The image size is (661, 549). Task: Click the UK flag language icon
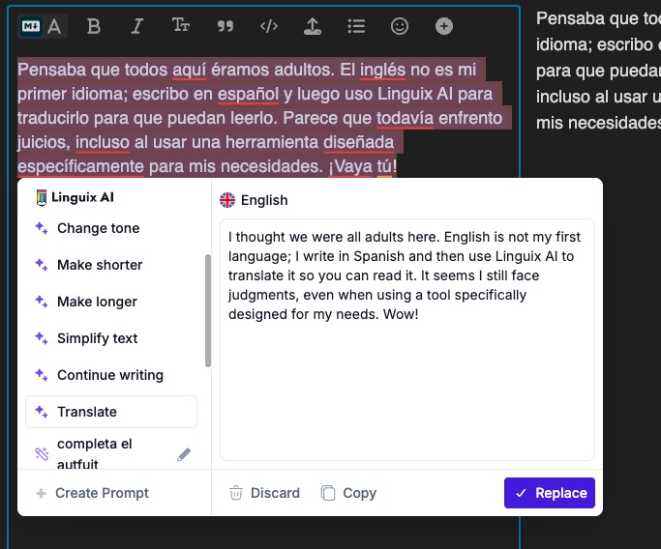[x=227, y=200]
